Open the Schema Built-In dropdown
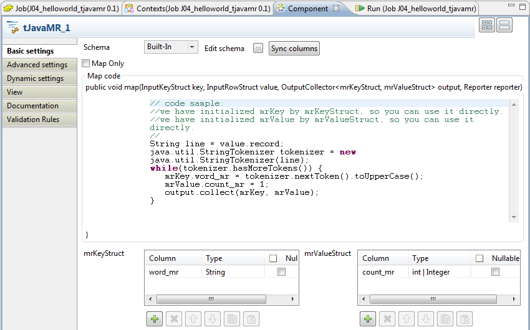This screenshot has height=330, width=530. click(x=171, y=47)
